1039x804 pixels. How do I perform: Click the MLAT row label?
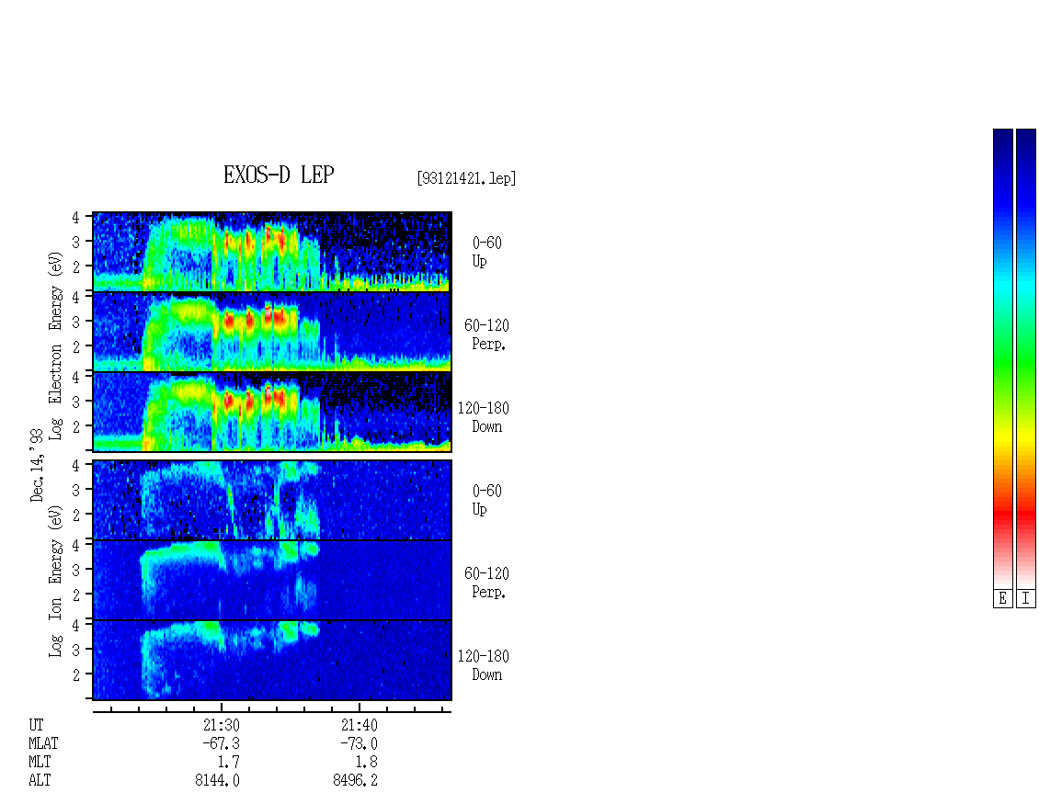43,743
